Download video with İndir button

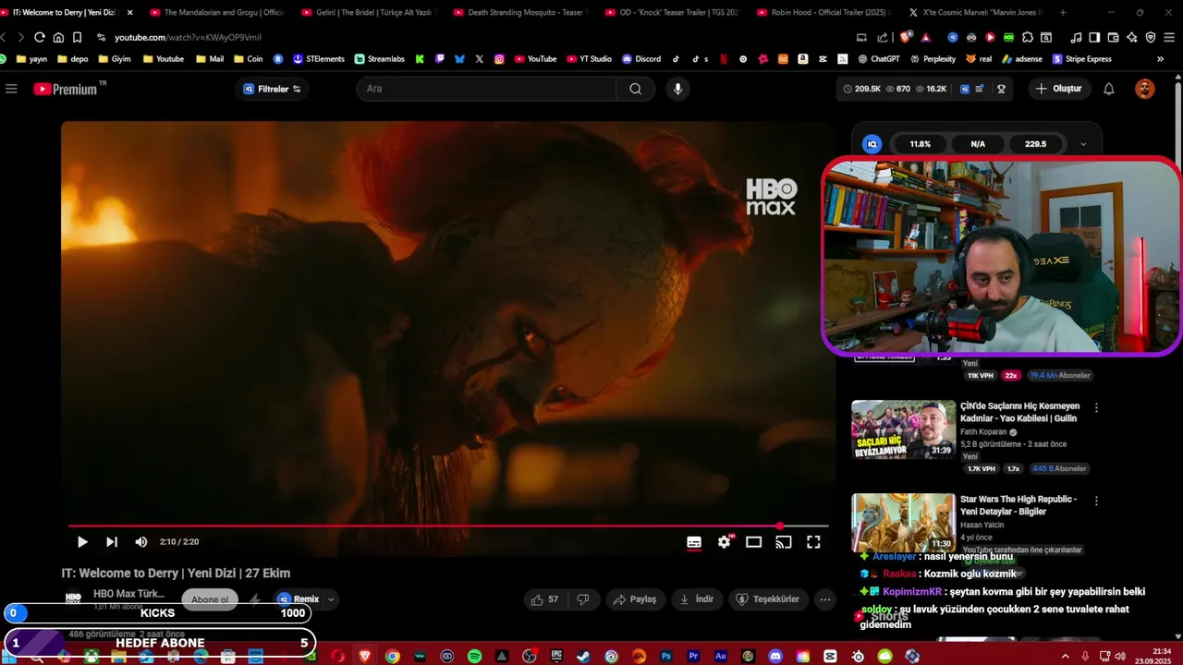pyautogui.click(x=697, y=599)
